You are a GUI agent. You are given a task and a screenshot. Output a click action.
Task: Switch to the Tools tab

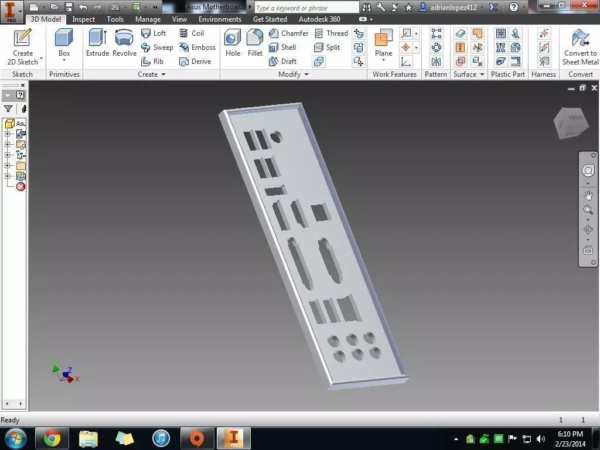115,19
